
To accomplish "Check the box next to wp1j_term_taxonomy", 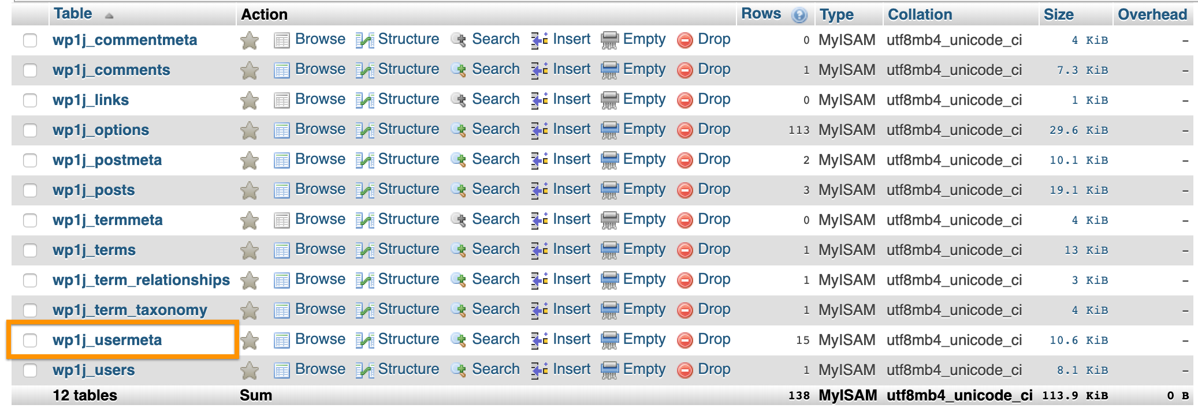I will 30,310.
